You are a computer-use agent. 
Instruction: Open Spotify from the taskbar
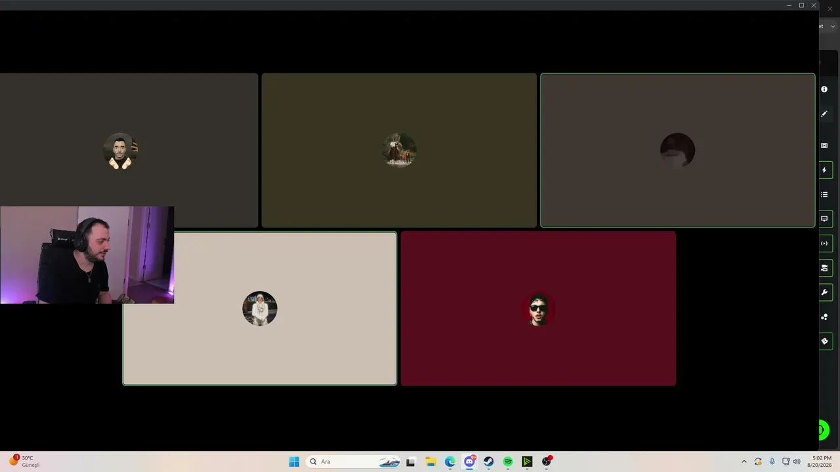[x=508, y=462]
